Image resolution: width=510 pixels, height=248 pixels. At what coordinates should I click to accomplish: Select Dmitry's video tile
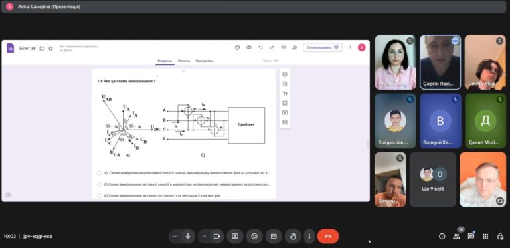coord(485,62)
